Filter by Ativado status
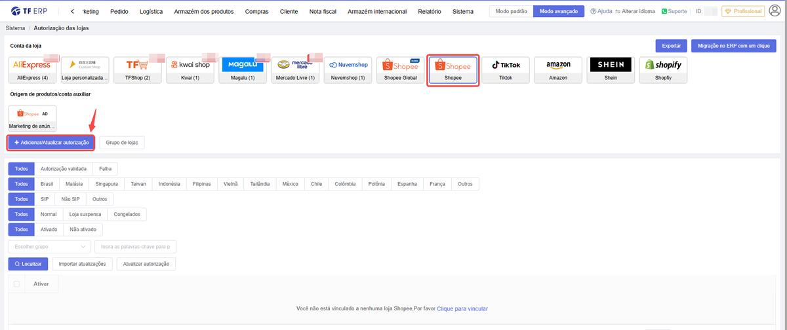The image size is (787, 330). click(x=49, y=229)
